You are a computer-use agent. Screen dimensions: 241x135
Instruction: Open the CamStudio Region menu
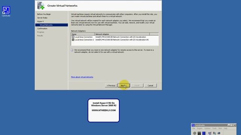(x=200, y=128)
